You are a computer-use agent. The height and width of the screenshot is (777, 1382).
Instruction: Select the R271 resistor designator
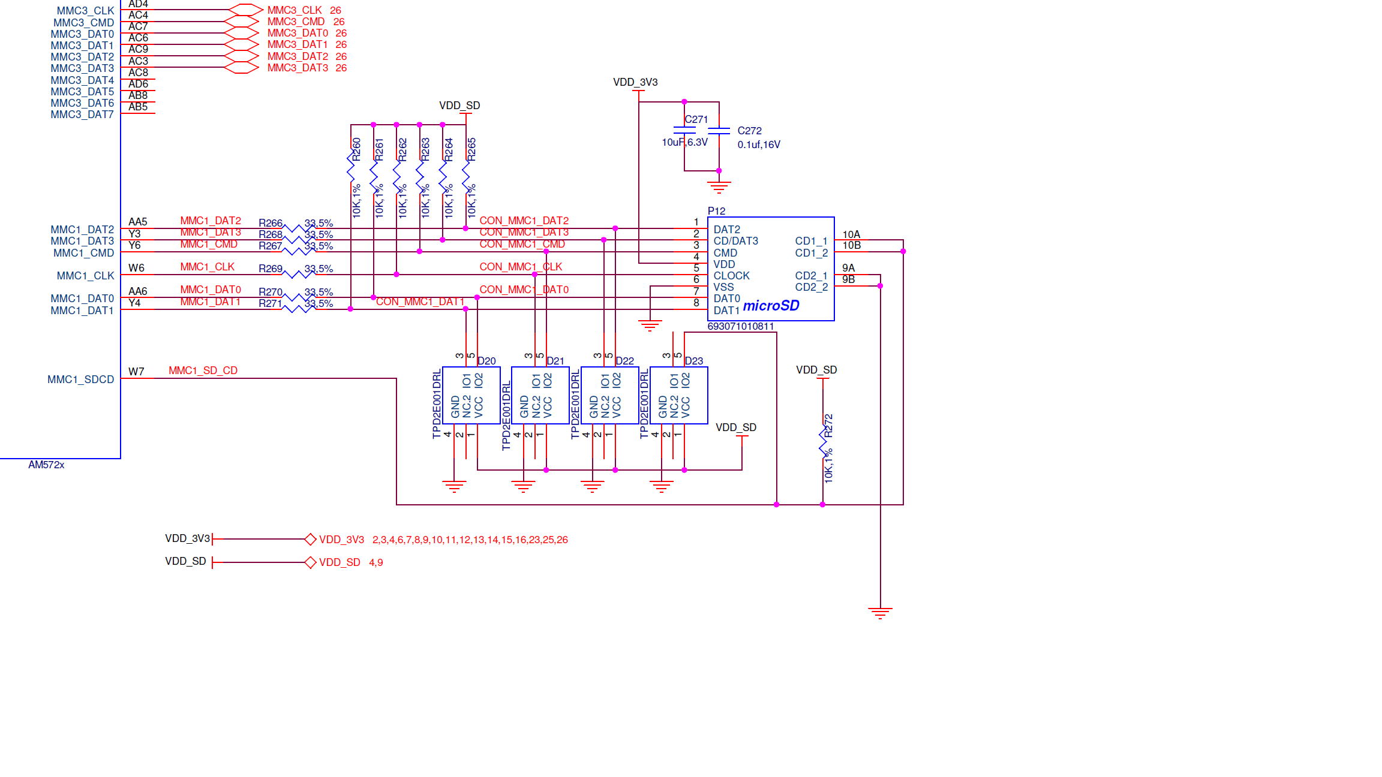pyautogui.click(x=270, y=303)
